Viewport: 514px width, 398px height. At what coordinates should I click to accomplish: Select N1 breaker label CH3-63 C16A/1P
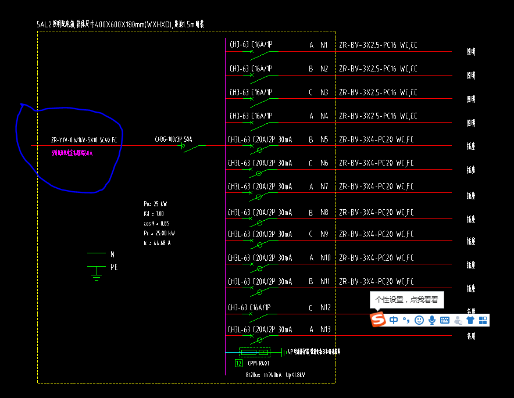251,45
